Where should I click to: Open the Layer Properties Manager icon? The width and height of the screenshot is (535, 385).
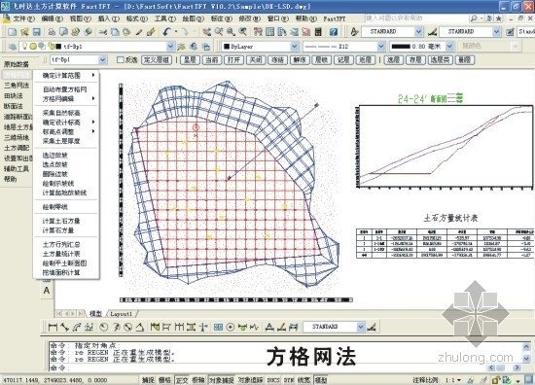pos(13,47)
